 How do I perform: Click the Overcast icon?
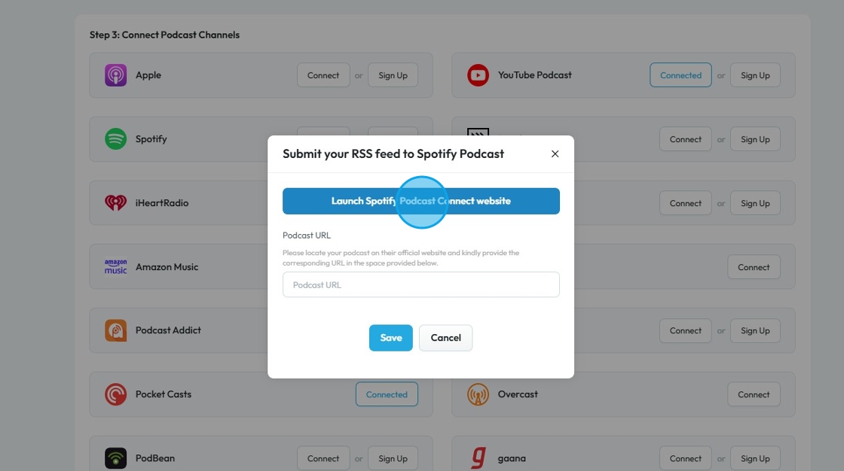(x=478, y=394)
